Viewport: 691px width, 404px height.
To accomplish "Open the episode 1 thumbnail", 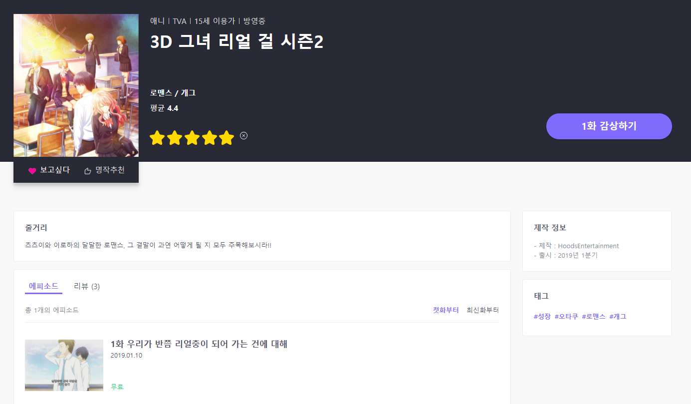I will coord(64,365).
